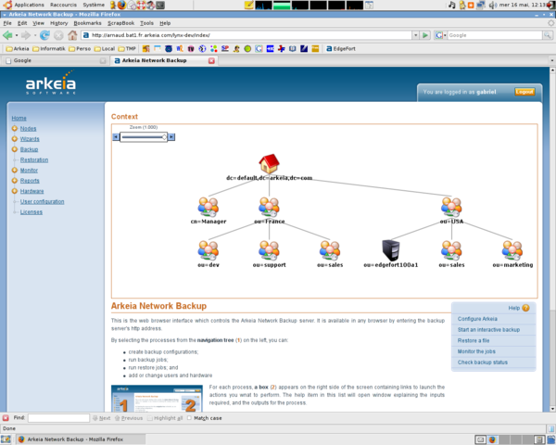Switch to the Google tab

coord(55,60)
